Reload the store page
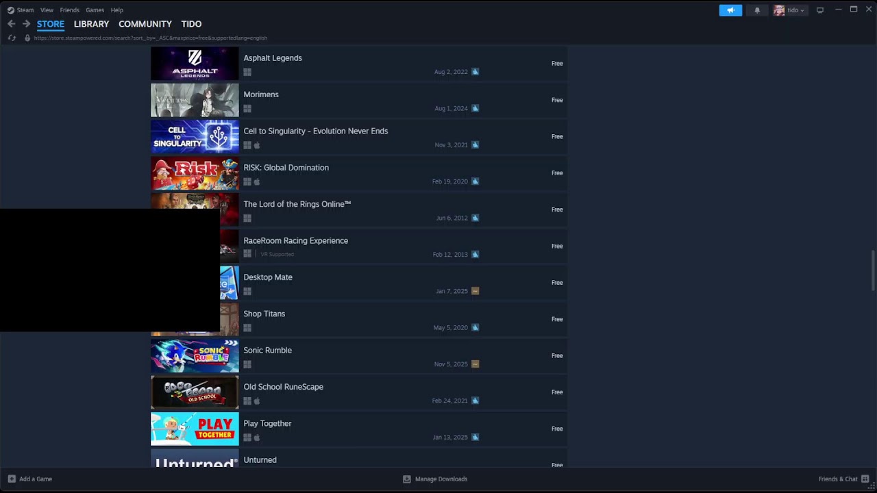 coord(12,38)
